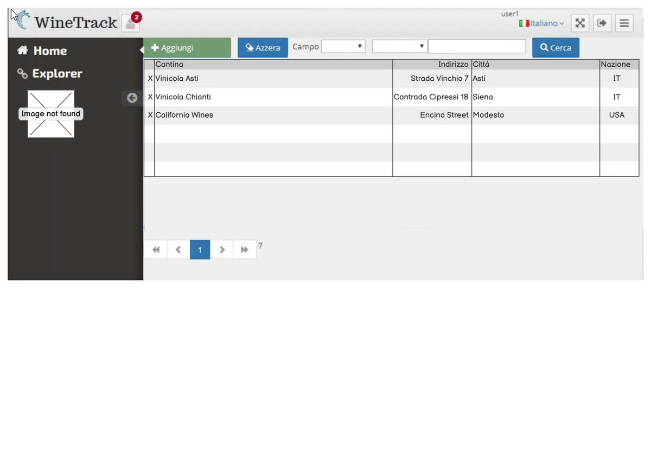Delete Vinicola Asti row with X
This screenshot has width=651, height=460.
click(150, 79)
